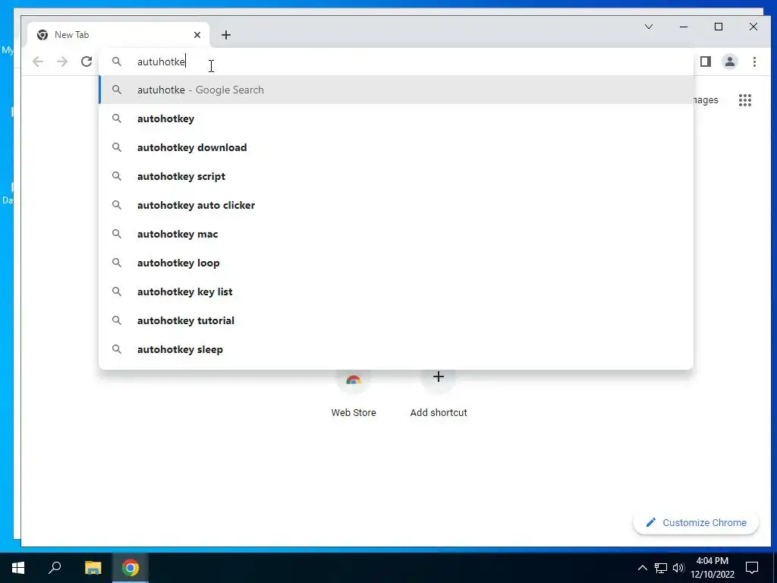Image resolution: width=777 pixels, height=583 pixels.
Task: Reload the page with the refresh icon
Action: click(x=87, y=61)
